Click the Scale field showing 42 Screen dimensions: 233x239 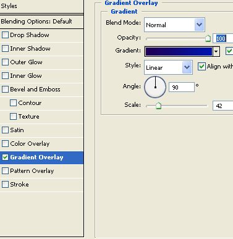pos(222,106)
